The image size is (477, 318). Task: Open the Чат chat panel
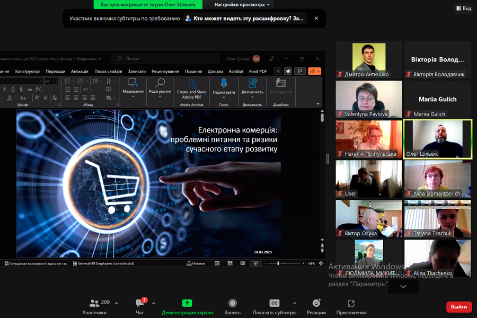(x=140, y=306)
